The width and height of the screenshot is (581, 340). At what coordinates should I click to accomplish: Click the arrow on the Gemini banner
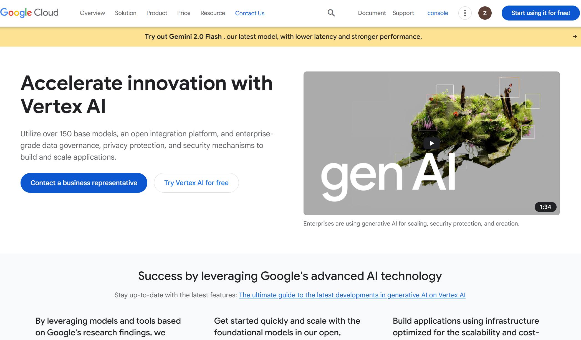click(x=575, y=37)
